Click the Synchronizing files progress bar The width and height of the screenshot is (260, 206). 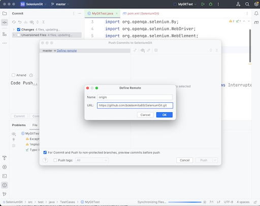(185, 202)
